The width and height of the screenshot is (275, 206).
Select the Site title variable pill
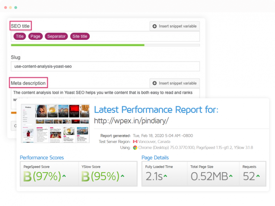80,36
